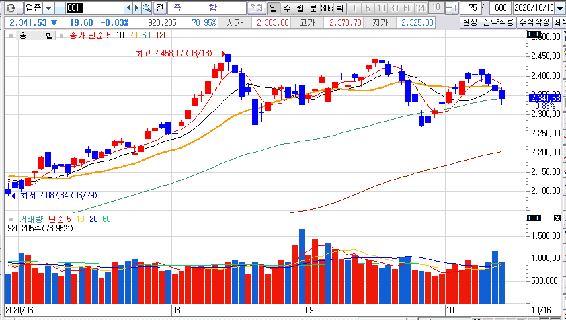Click the 전 button next to search

(x=160, y=7)
